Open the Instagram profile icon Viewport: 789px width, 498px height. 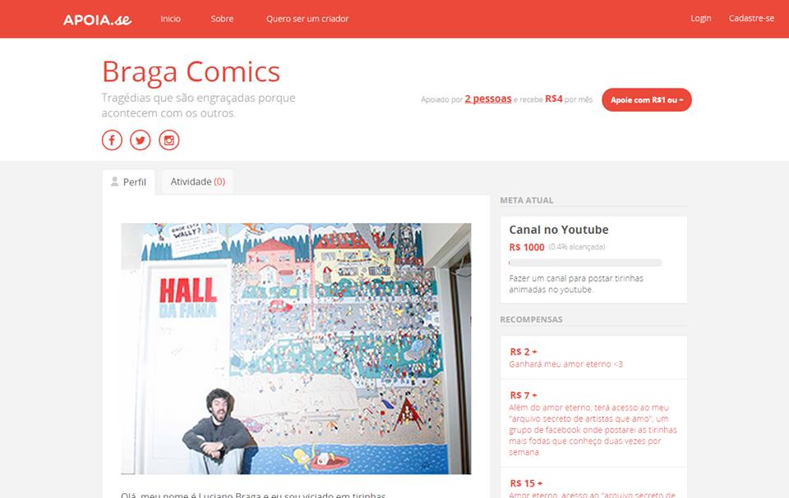(169, 139)
